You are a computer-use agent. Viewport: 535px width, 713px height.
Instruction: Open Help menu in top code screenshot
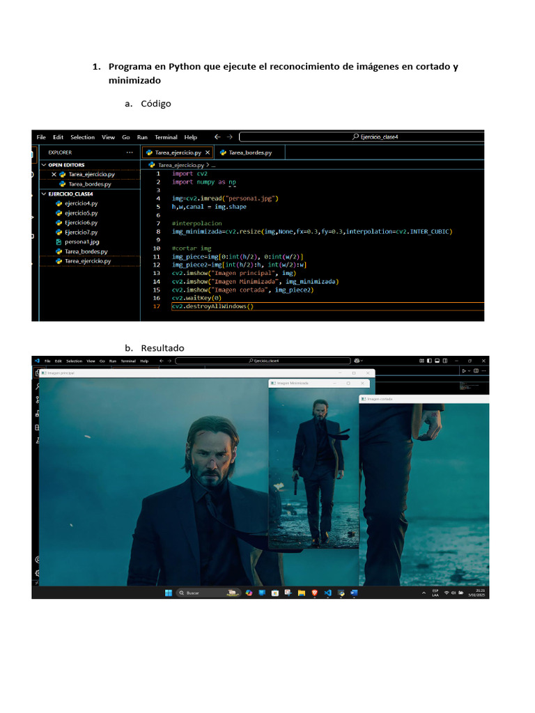pyautogui.click(x=191, y=137)
